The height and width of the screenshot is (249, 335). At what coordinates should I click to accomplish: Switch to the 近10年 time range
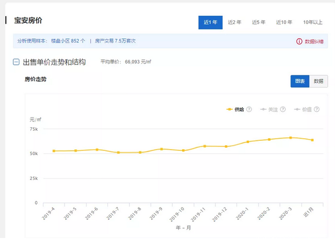pos(284,22)
